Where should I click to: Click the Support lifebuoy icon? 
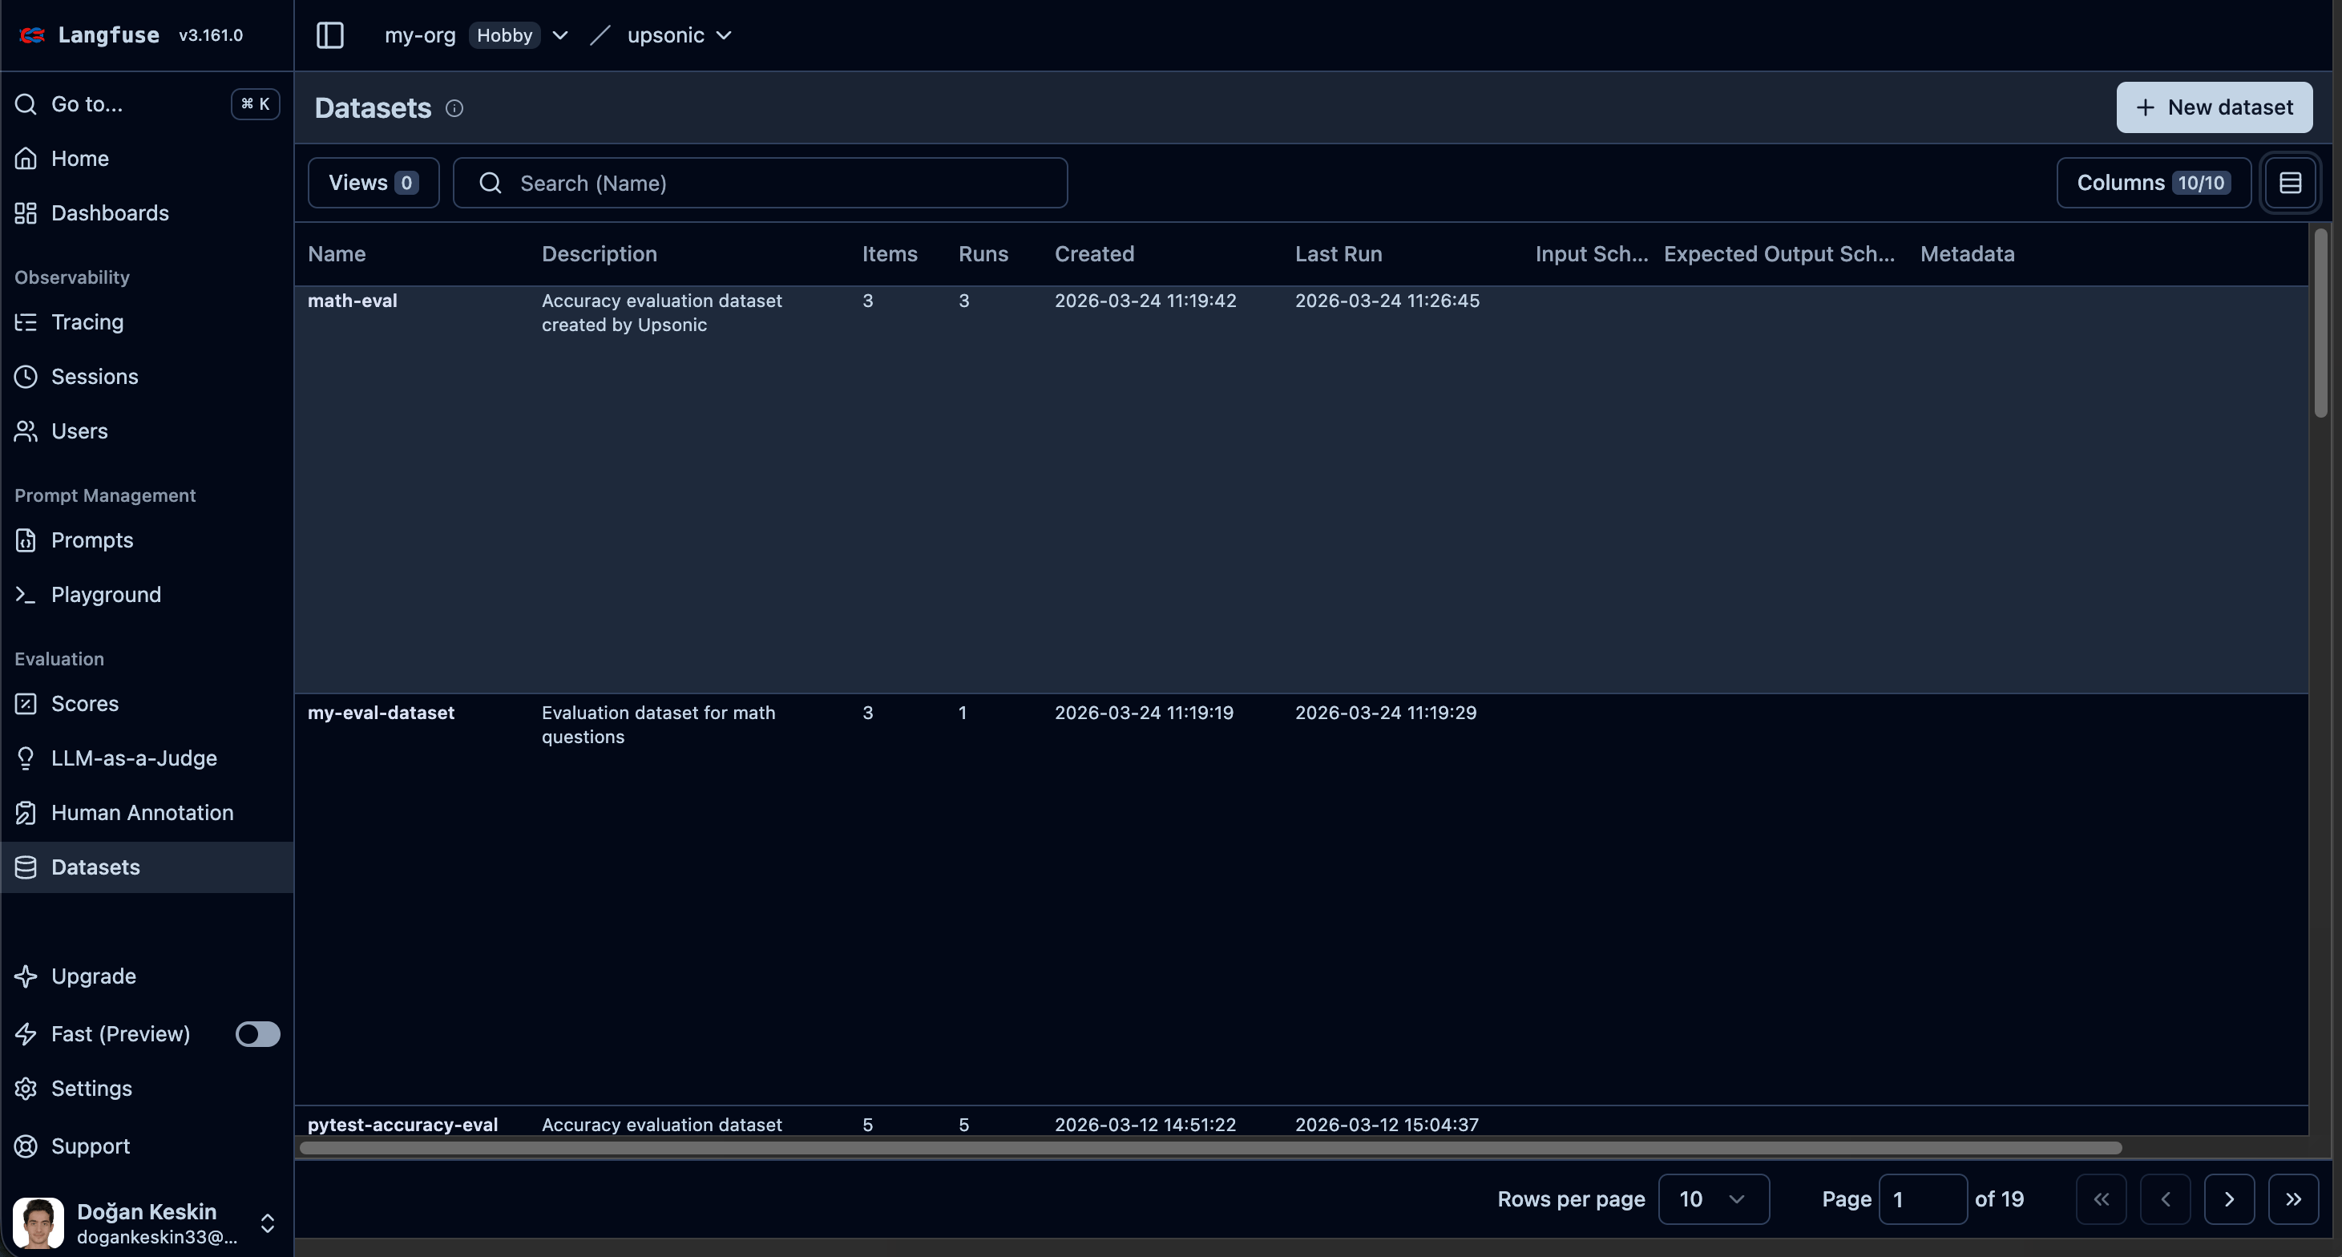point(26,1146)
